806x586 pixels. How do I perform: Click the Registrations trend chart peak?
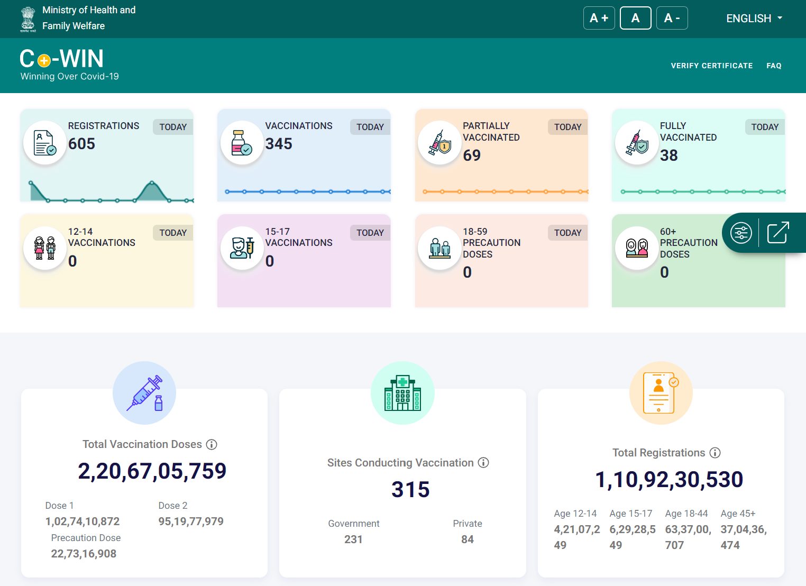click(152, 183)
